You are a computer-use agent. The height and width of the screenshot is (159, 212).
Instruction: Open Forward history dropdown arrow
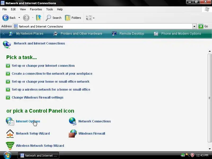pyautogui.click(x=33, y=18)
